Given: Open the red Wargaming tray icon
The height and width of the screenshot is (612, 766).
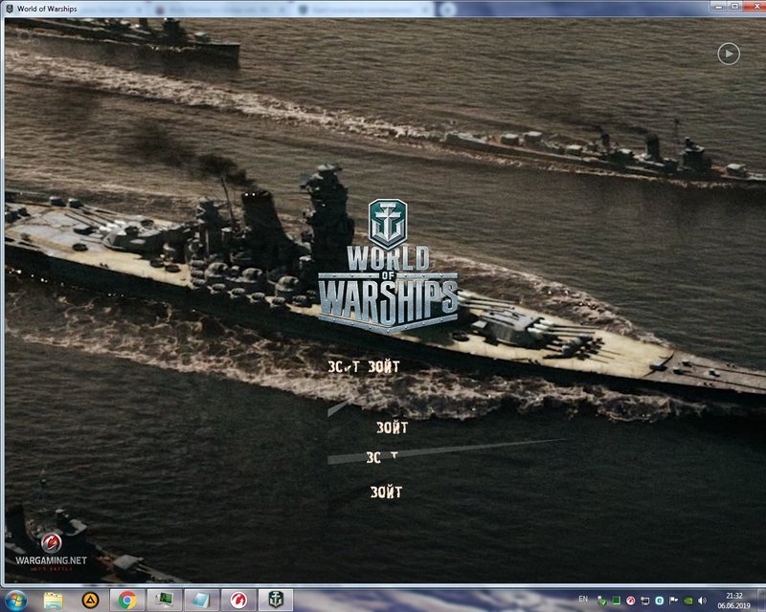Looking at the screenshot, I should click(631, 601).
